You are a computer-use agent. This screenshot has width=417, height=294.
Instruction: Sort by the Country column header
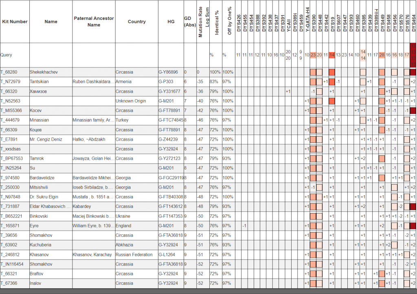[136, 22]
